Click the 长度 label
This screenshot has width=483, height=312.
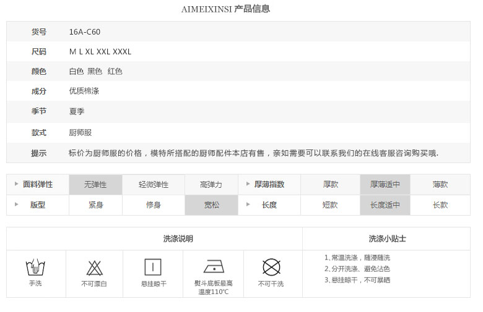pyautogui.click(x=269, y=204)
